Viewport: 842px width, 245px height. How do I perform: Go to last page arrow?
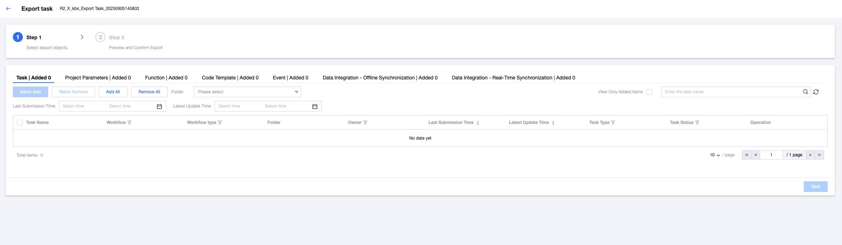click(819, 155)
